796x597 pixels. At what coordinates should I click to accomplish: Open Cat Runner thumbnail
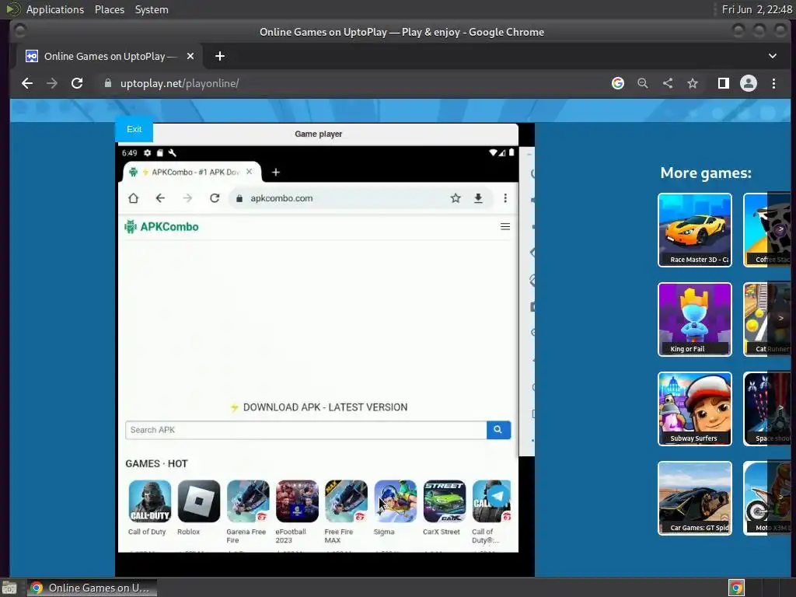767,319
